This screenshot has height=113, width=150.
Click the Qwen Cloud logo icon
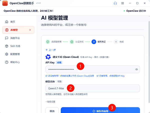(x=48, y=57)
